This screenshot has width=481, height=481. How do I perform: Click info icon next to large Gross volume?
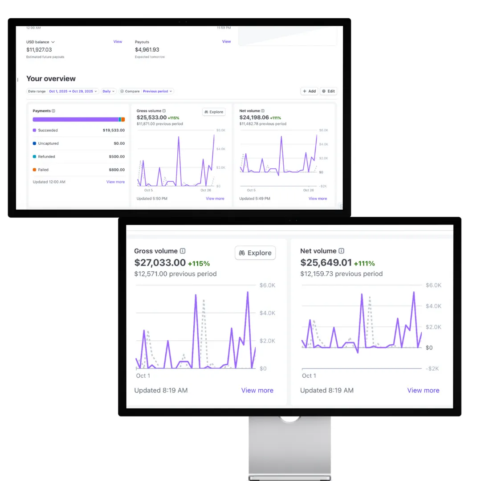183,251
